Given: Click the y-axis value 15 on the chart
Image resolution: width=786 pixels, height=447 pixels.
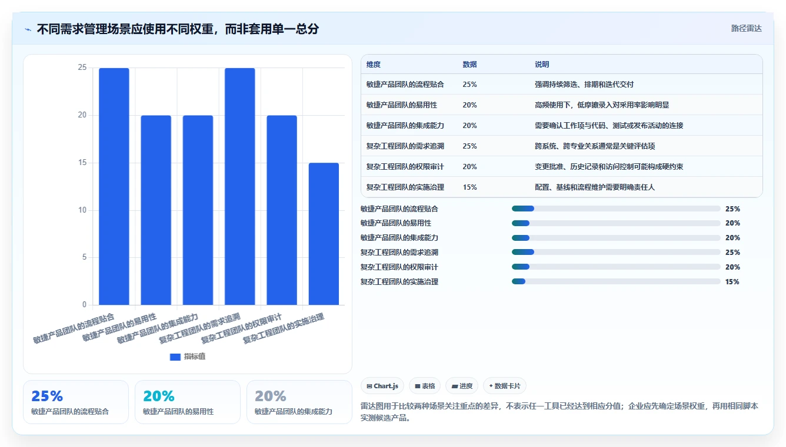Looking at the screenshot, I should [x=82, y=163].
